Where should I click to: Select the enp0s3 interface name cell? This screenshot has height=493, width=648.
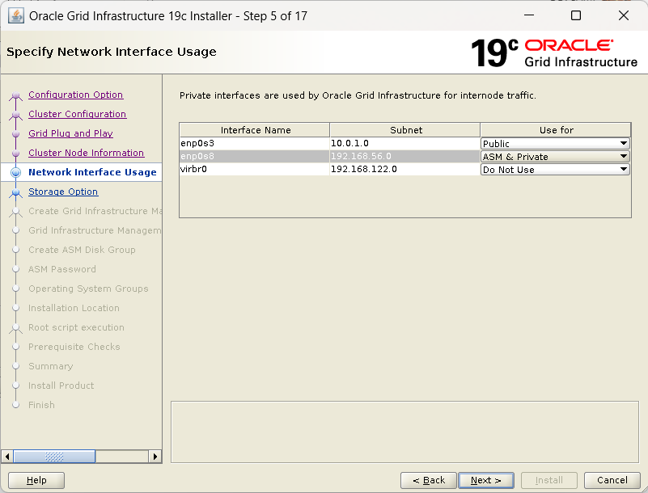point(255,143)
